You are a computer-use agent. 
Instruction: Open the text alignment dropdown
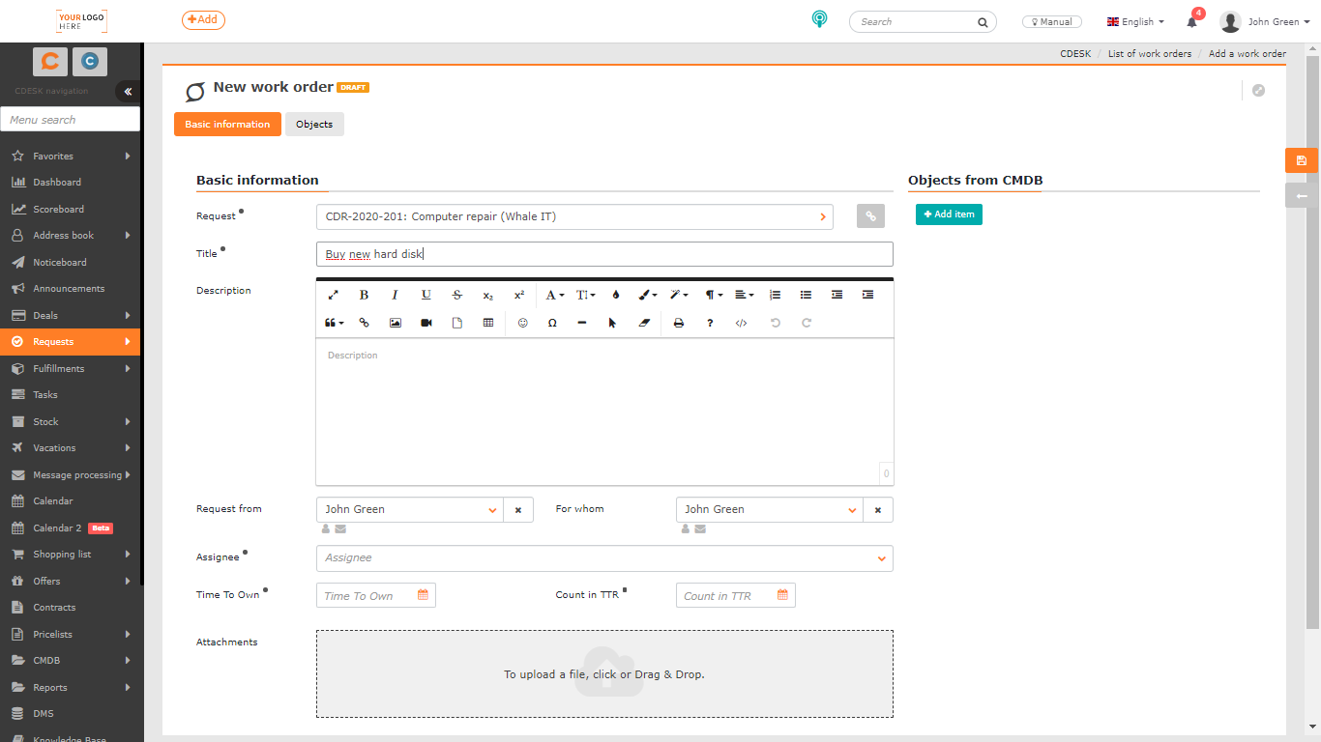[x=744, y=295]
